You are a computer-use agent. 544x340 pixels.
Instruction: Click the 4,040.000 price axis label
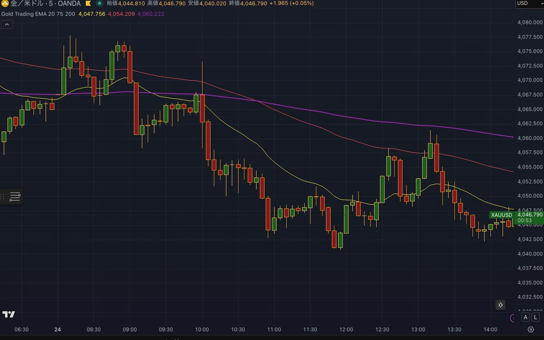(530, 254)
